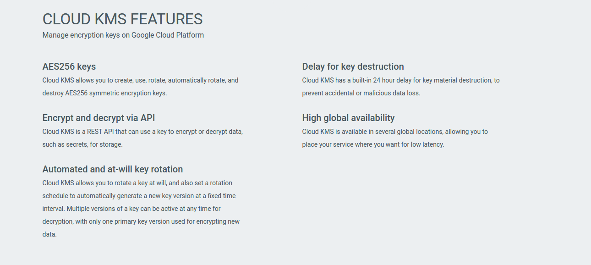The width and height of the screenshot is (591, 265).
Task: Click the paragraph about rotating a key at will
Action: pos(141,209)
